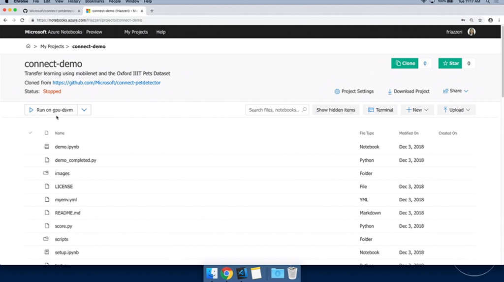
Task: Open setup.ipynb file name
Action: click(66, 252)
